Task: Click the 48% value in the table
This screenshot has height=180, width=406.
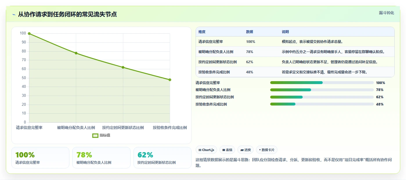Action: [x=250, y=72]
